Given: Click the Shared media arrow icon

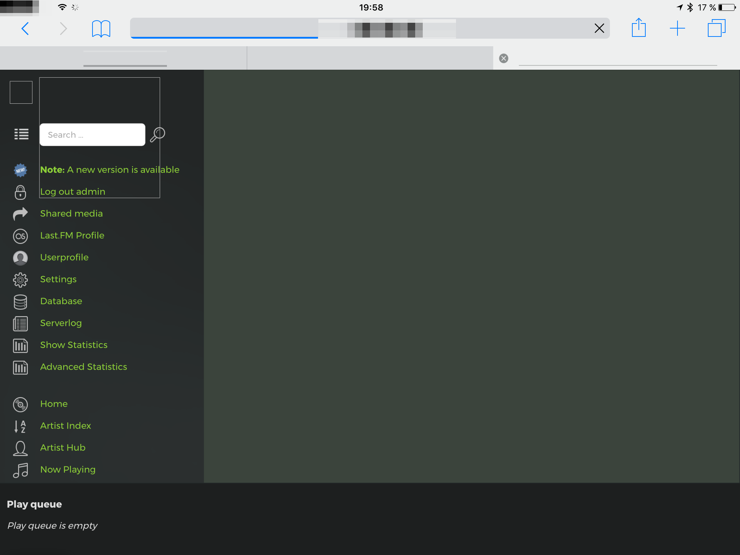Looking at the screenshot, I should pos(20,214).
